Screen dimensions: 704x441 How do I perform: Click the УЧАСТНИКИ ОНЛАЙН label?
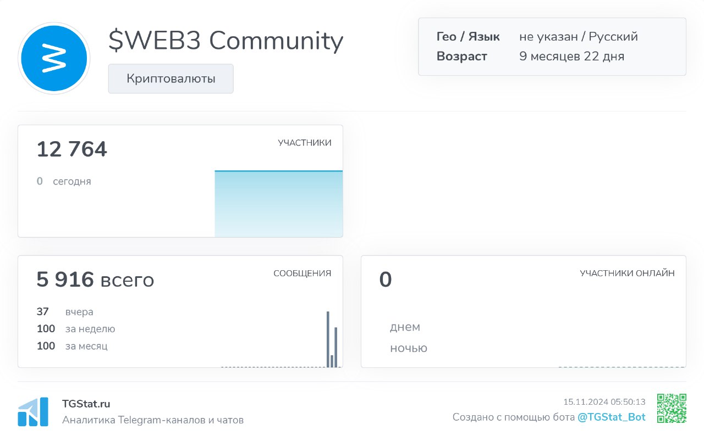(x=627, y=273)
